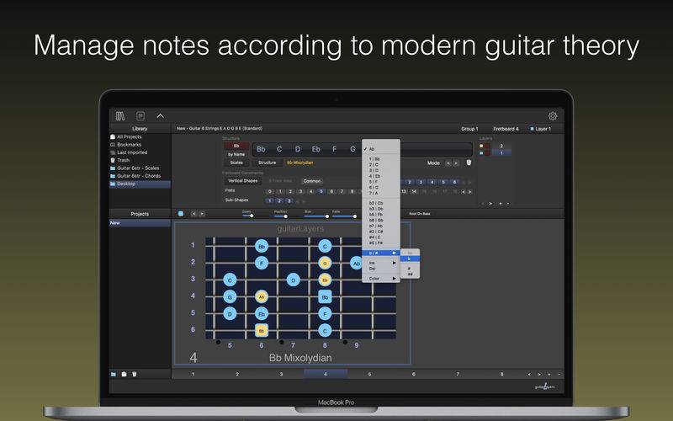Choose '1 | Bb' in context menu
Screen dimensions: 673x421
pyautogui.click(x=381, y=159)
